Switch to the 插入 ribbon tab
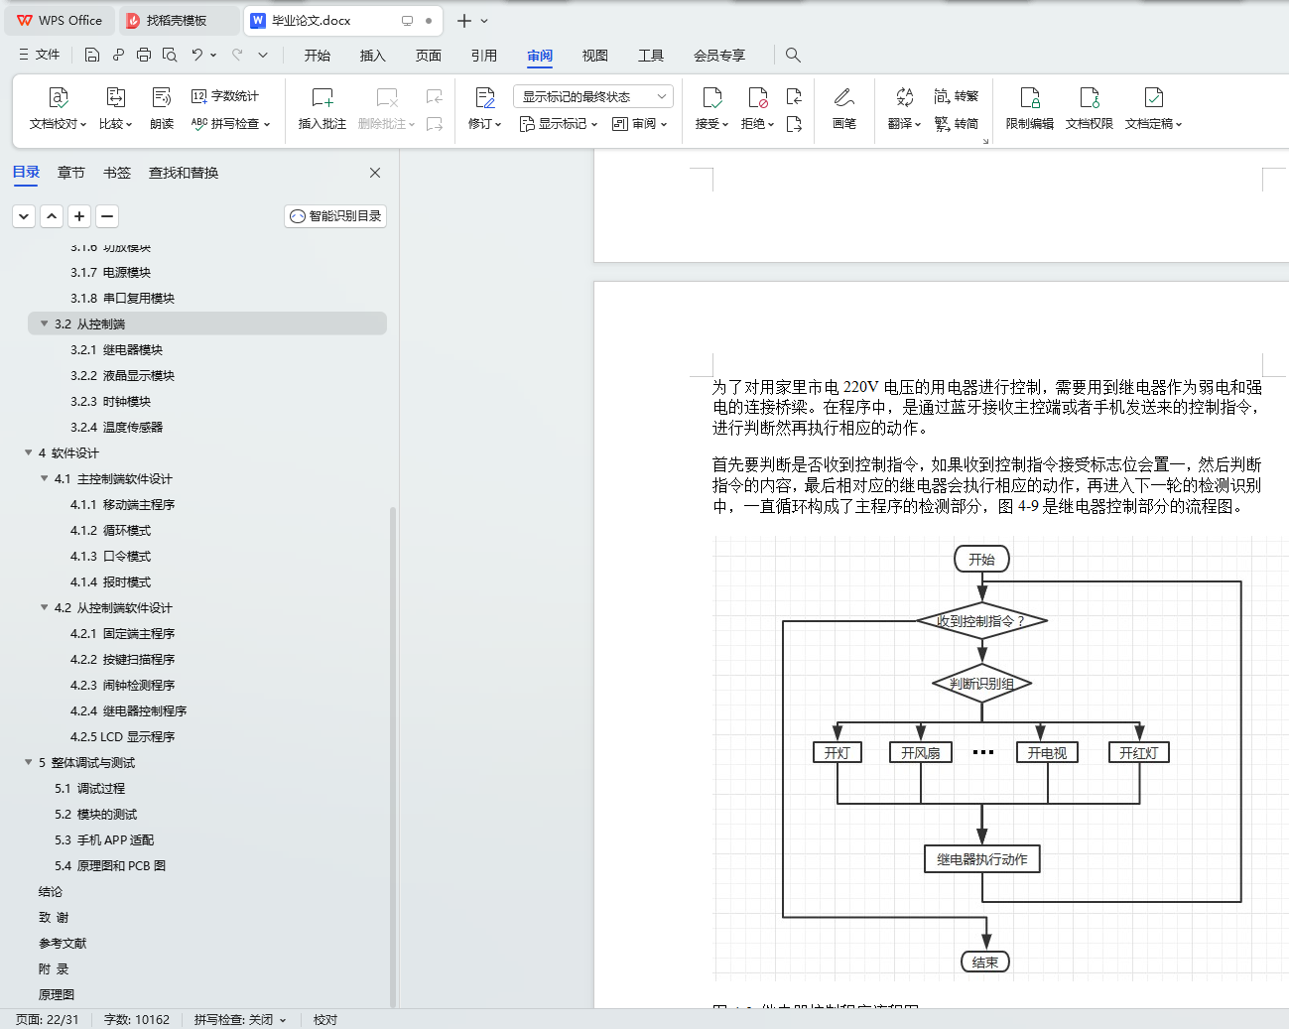1289x1029 pixels. pos(373,56)
